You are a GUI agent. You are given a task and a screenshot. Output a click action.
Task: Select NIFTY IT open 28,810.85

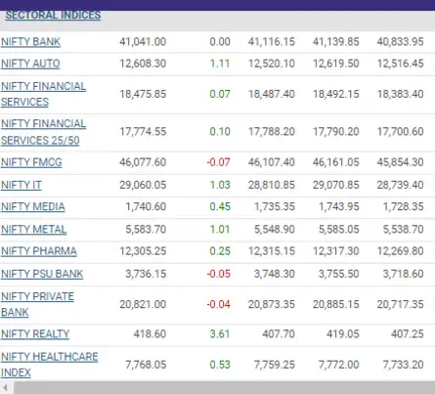click(272, 185)
